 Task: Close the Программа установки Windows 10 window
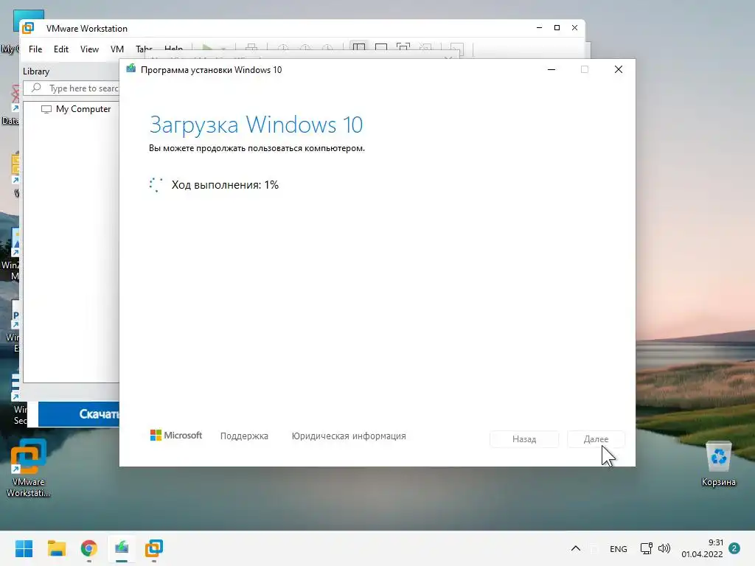[x=619, y=70]
